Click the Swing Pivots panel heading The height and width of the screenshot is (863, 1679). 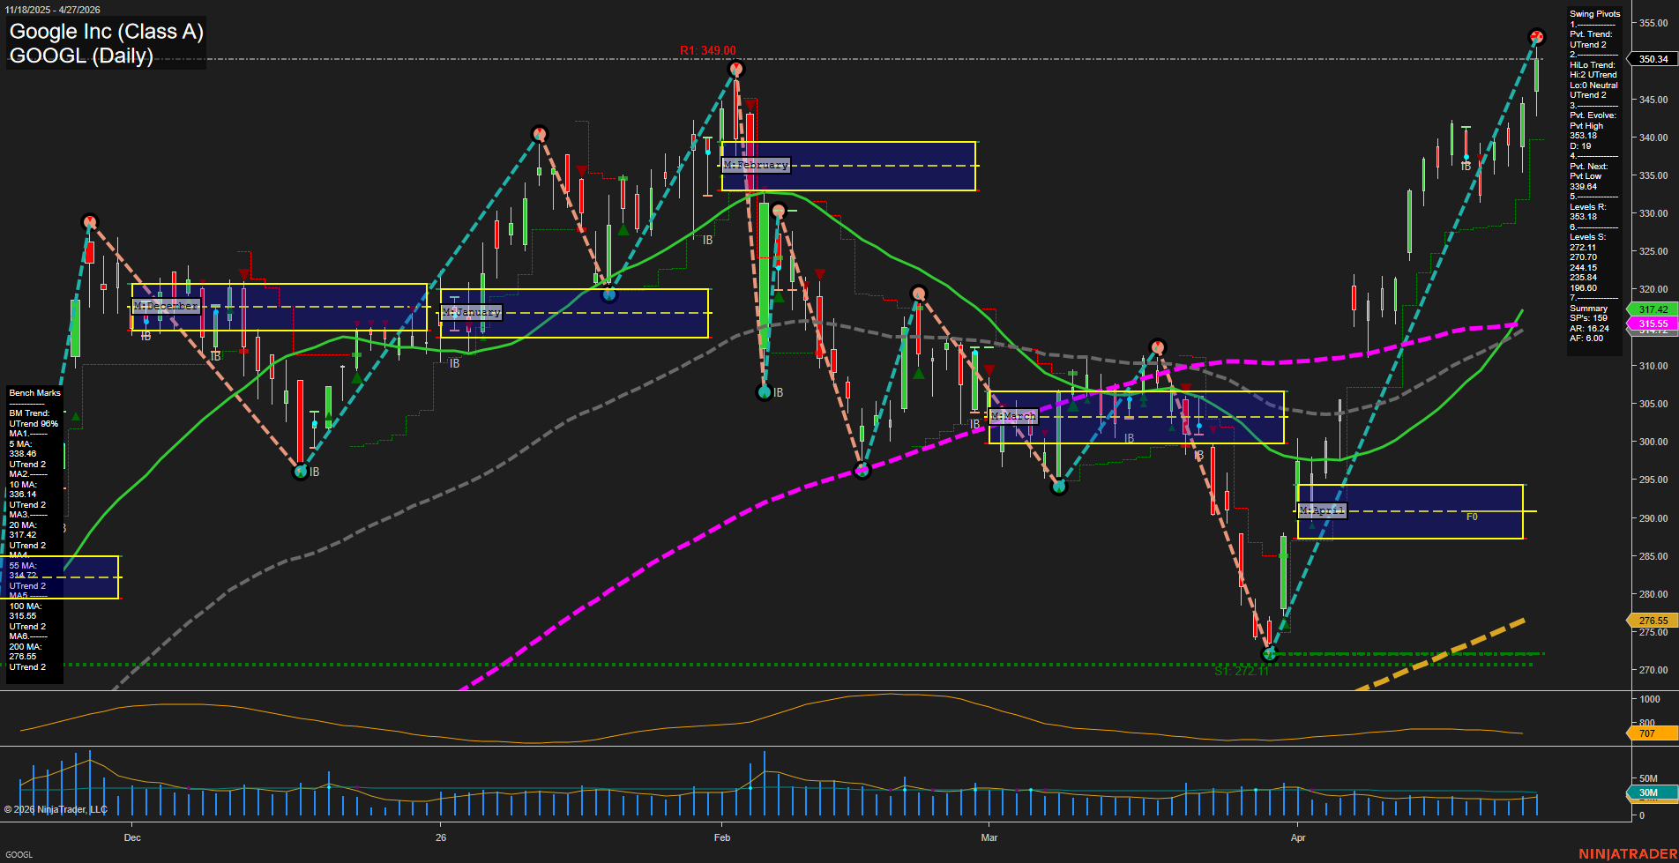[1594, 14]
